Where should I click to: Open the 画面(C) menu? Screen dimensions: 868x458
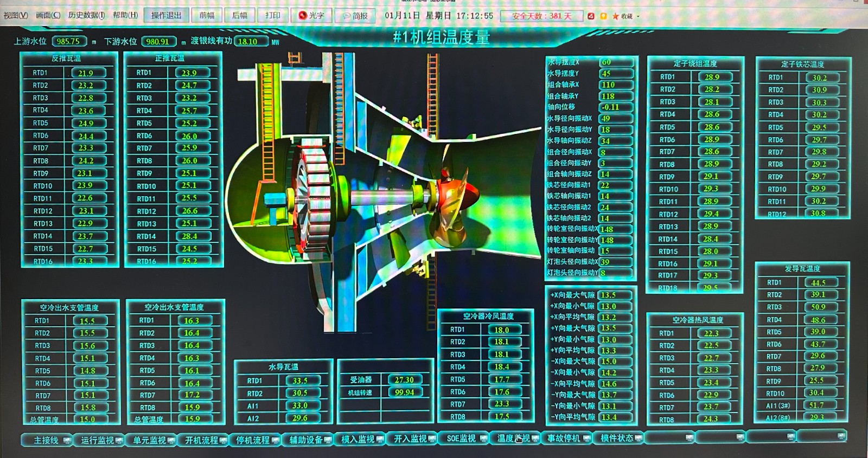coord(48,15)
